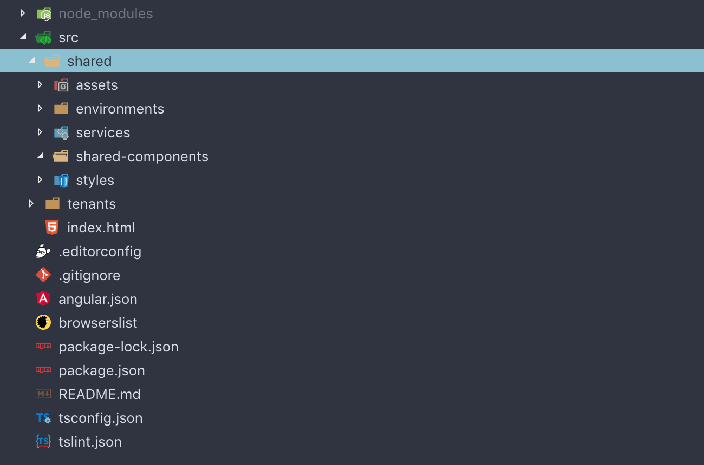Expand the tenants folder arrow
704x465 pixels.
coord(31,203)
